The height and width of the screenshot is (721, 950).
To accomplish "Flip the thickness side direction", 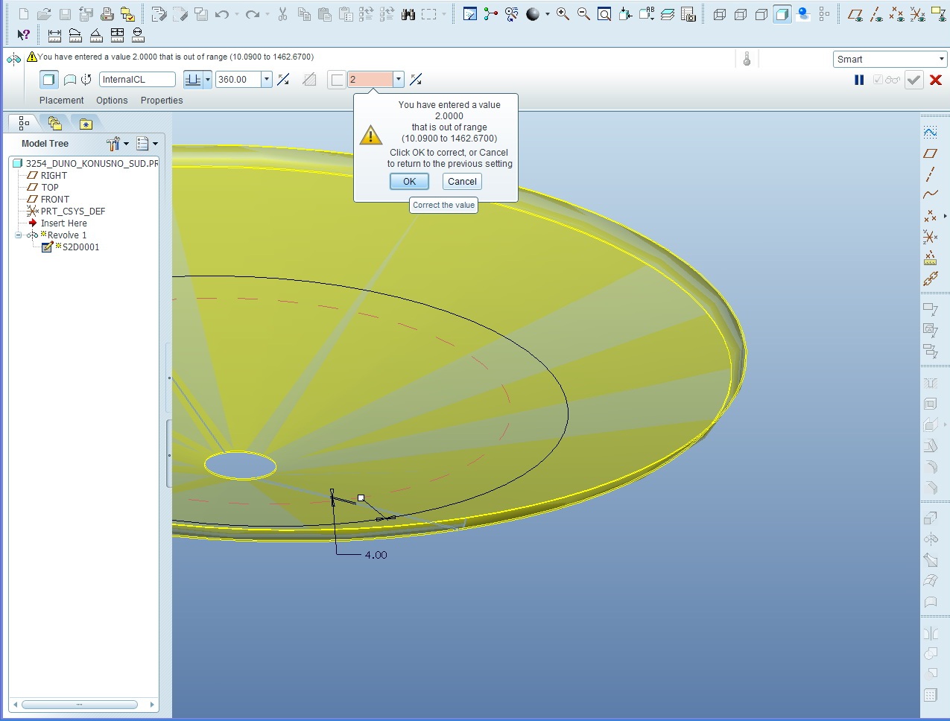I will tap(416, 79).
